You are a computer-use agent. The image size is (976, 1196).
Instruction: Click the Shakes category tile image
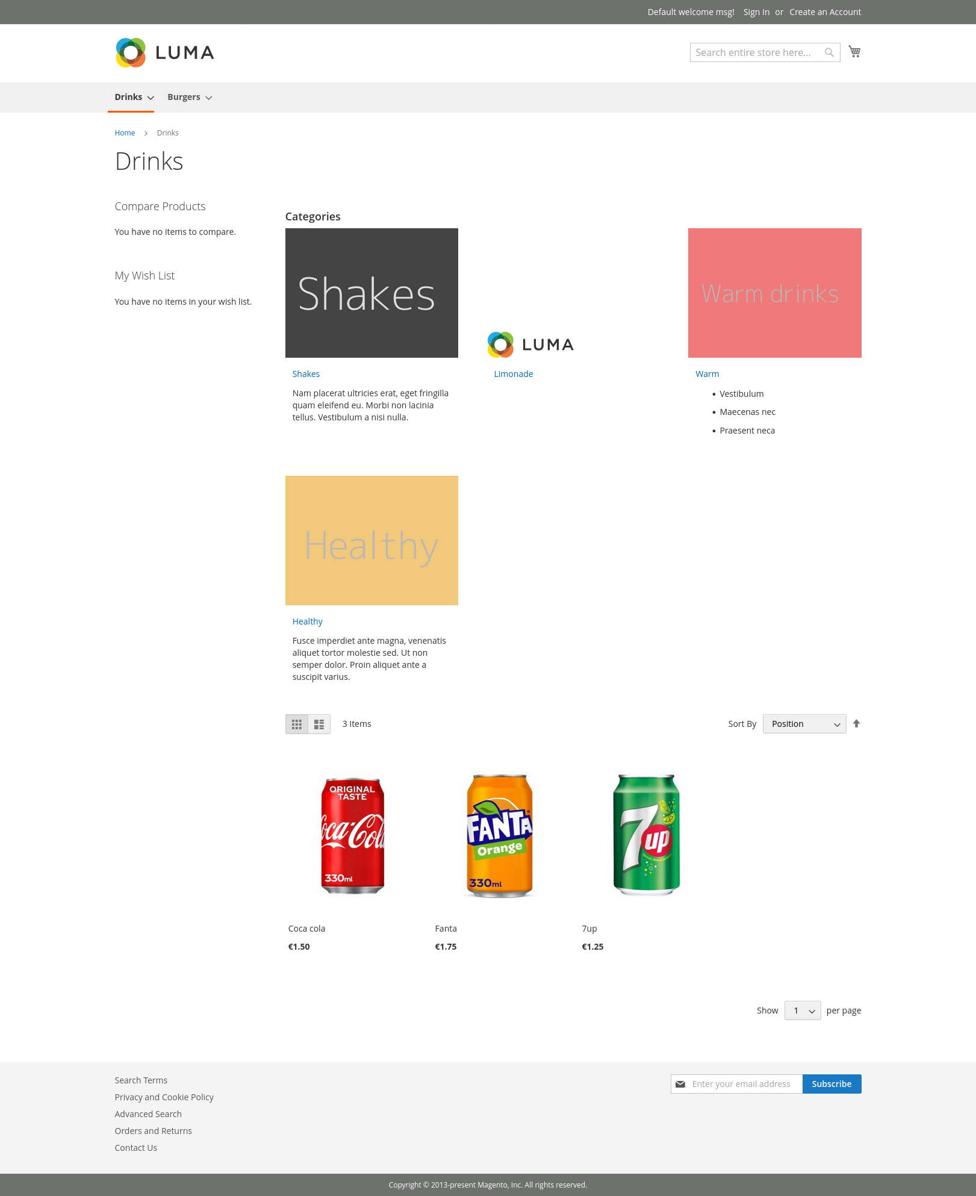pyautogui.click(x=371, y=293)
